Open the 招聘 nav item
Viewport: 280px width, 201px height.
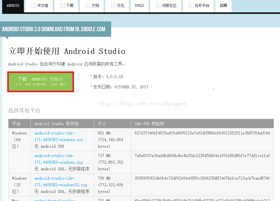coord(224,6)
